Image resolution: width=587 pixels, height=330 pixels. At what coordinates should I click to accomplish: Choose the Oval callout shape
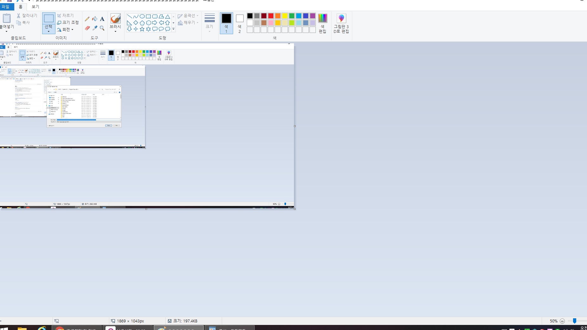pyautogui.click(x=161, y=29)
